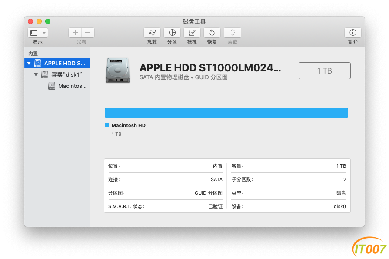
Task: Open the sidebar view (显示) dropdown
Action: pyautogui.click(x=38, y=33)
